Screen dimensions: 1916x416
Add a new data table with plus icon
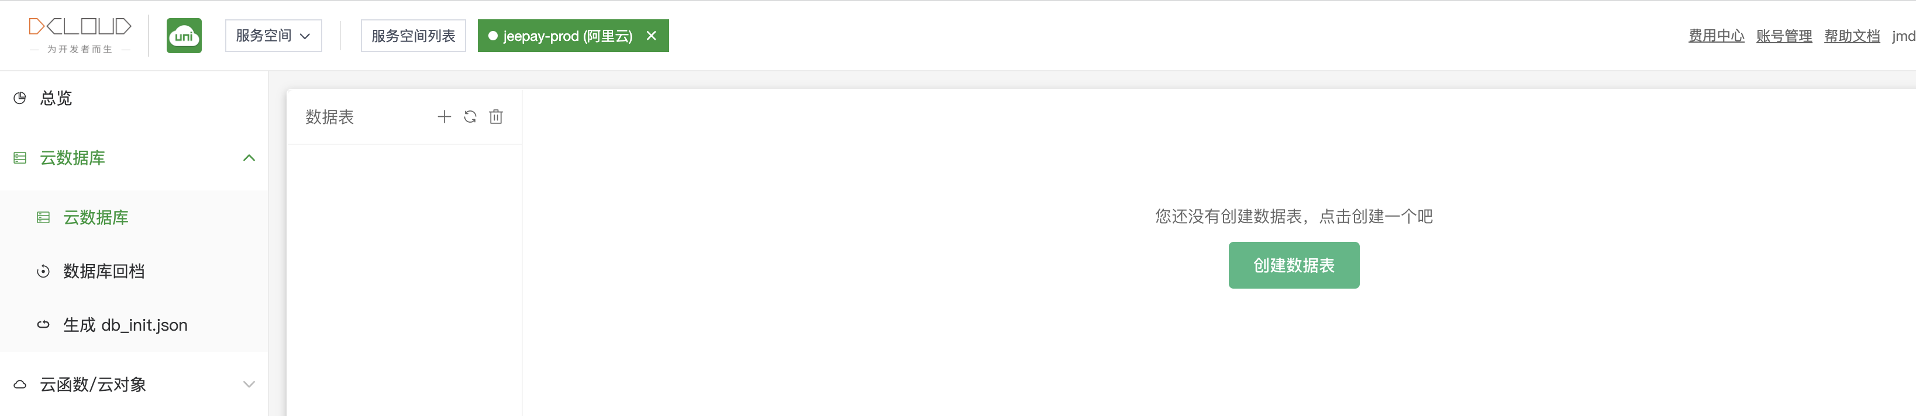(x=444, y=117)
